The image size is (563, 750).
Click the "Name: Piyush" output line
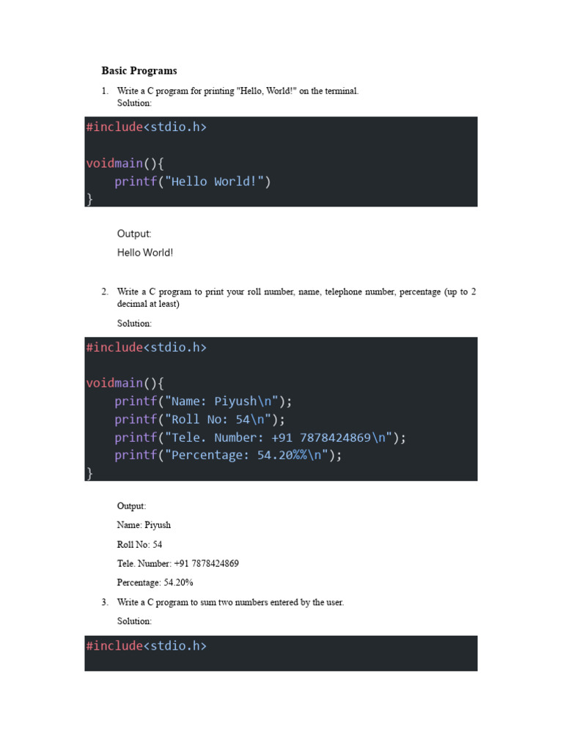point(144,525)
